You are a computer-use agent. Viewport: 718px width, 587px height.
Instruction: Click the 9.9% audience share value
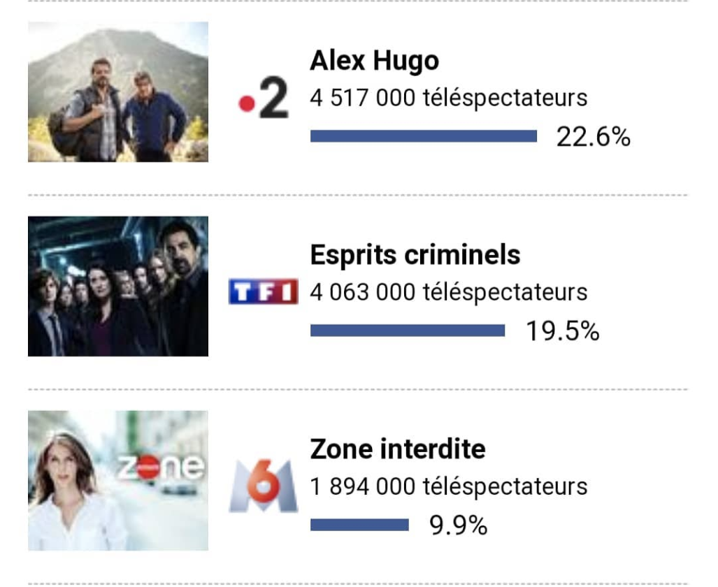458,526
